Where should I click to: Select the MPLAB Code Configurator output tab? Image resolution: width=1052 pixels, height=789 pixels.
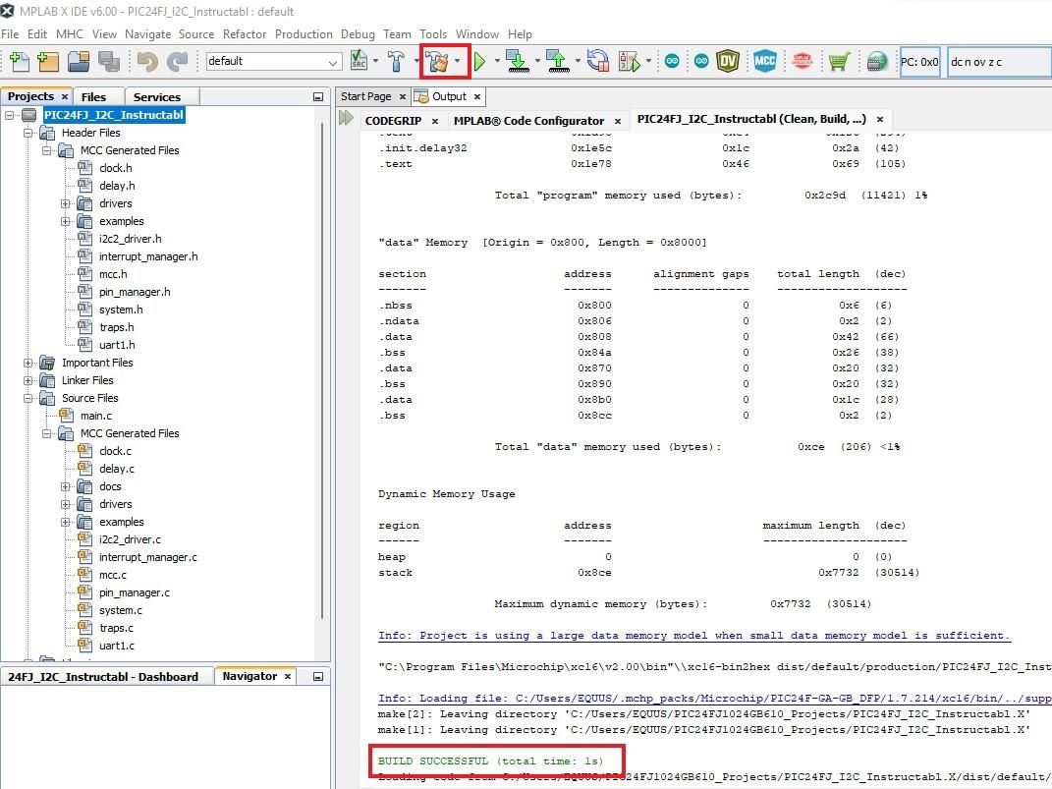pyautogui.click(x=528, y=121)
